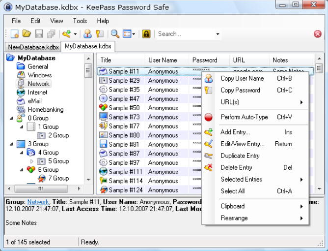The width and height of the screenshot is (328, 251).
Task: Select the Sample #111 globe entry icon
Action: tap(103, 172)
